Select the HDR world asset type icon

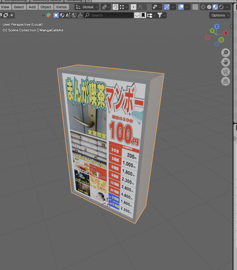pos(74,15)
